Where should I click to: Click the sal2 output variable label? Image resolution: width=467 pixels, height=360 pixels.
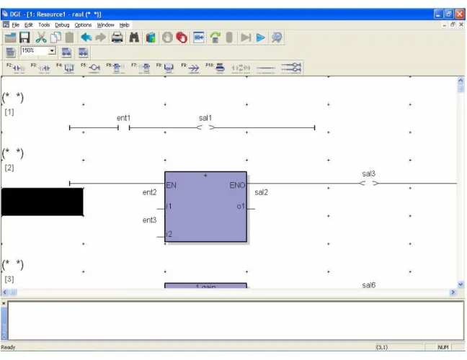pos(261,192)
